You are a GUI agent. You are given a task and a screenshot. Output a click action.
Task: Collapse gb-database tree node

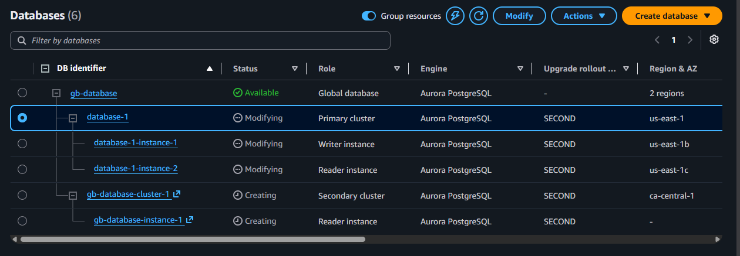pos(56,93)
